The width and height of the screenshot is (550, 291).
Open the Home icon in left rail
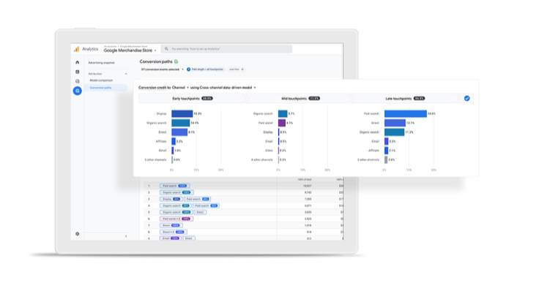click(78, 62)
